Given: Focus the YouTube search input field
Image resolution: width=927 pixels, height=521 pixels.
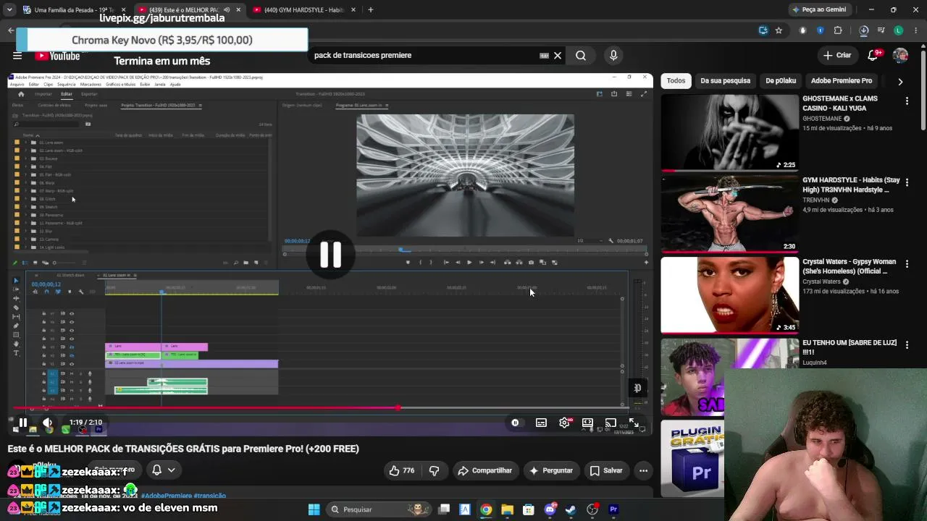Looking at the screenshot, I should (x=427, y=56).
